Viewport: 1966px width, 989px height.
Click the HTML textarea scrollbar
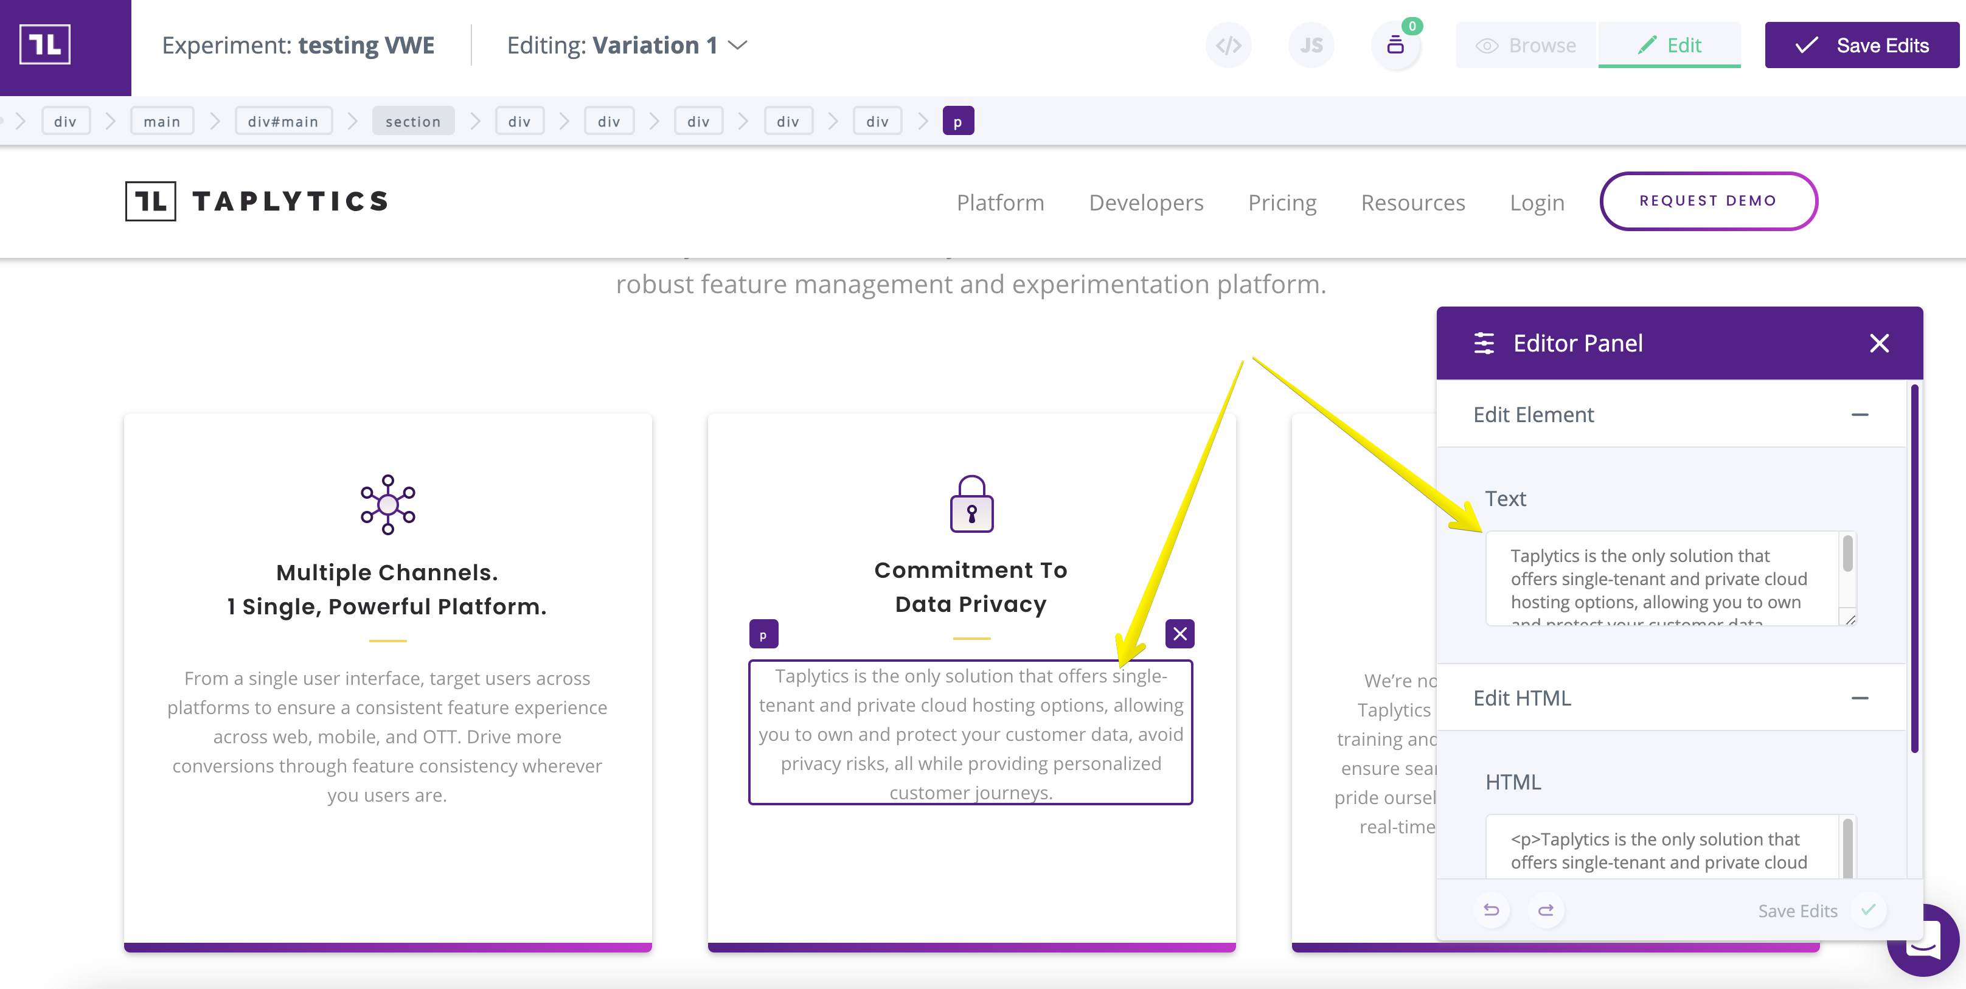(1848, 848)
